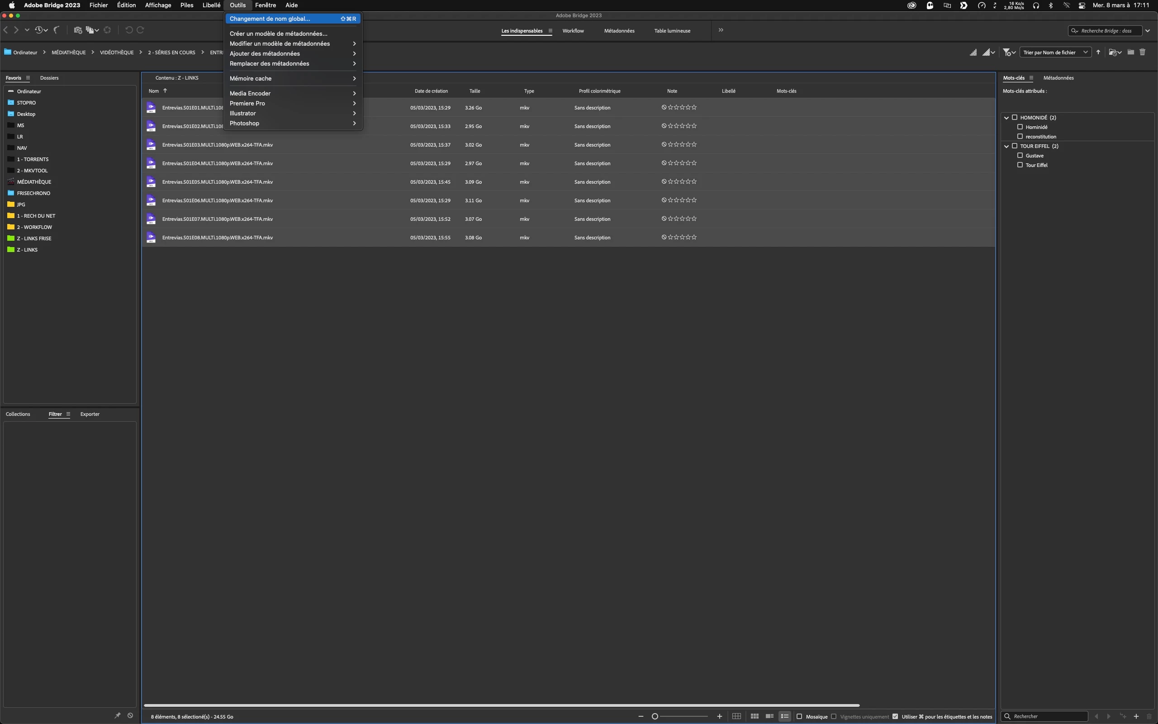
Task: Open Trier par Nom de fichier dropdown
Action: click(1055, 52)
